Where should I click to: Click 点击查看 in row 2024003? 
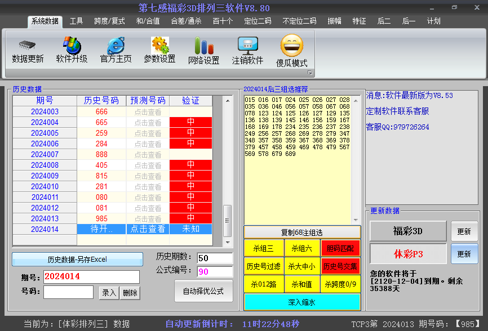148,112
